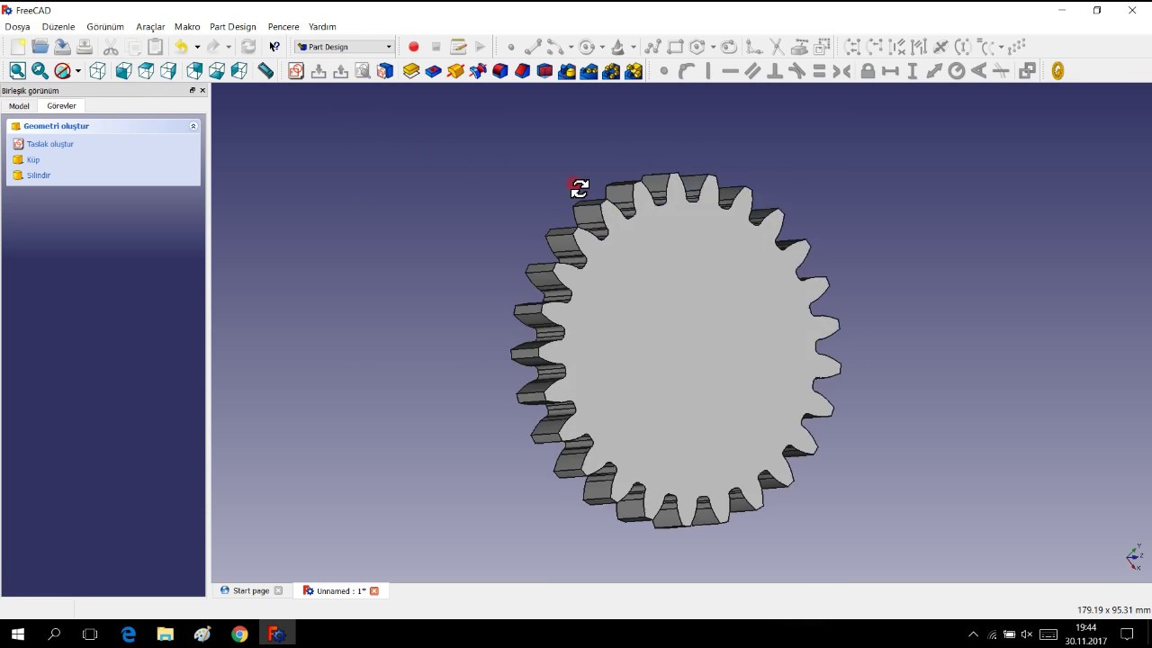Click the Fit Selection zoom icon

click(40, 71)
